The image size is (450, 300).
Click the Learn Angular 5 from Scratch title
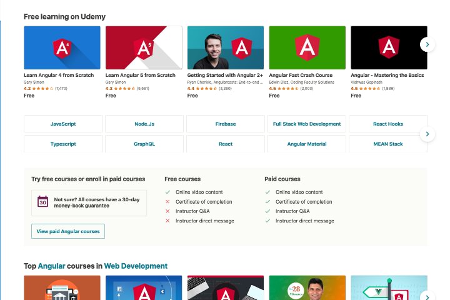tap(141, 75)
